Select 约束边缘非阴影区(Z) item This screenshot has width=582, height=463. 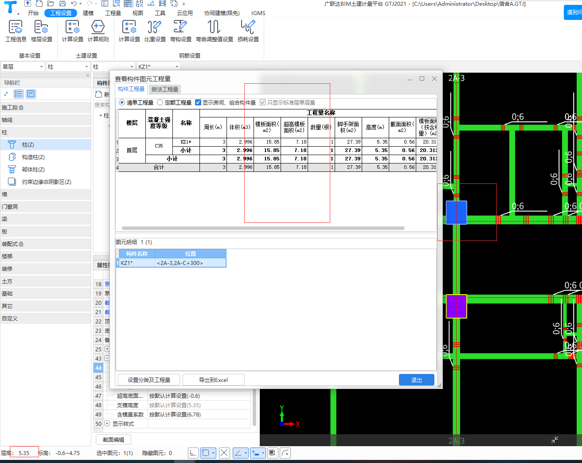47,182
